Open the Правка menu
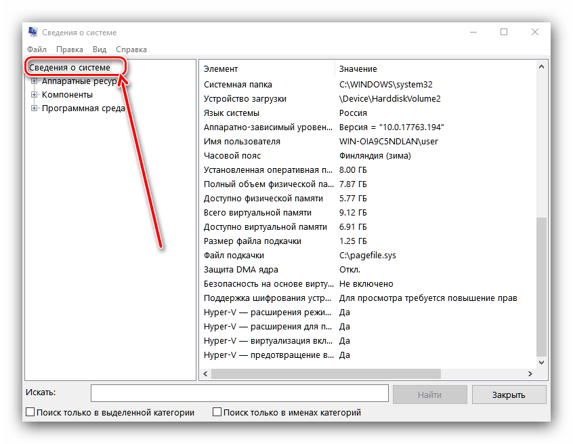 pyautogui.click(x=70, y=49)
